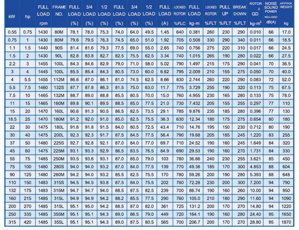Click full load torque value 12.34
This screenshot has width=299, height=230.
[x=195, y=119]
